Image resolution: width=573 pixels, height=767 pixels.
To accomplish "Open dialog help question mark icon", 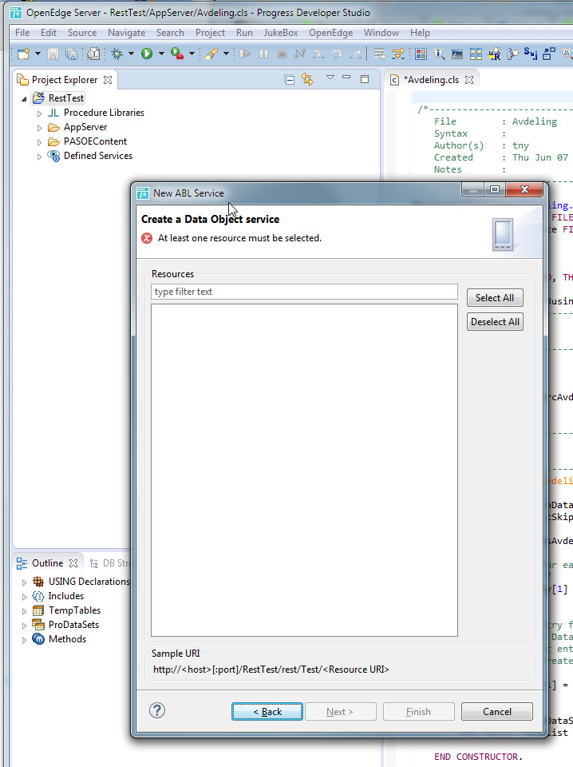I will coord(157,710).
